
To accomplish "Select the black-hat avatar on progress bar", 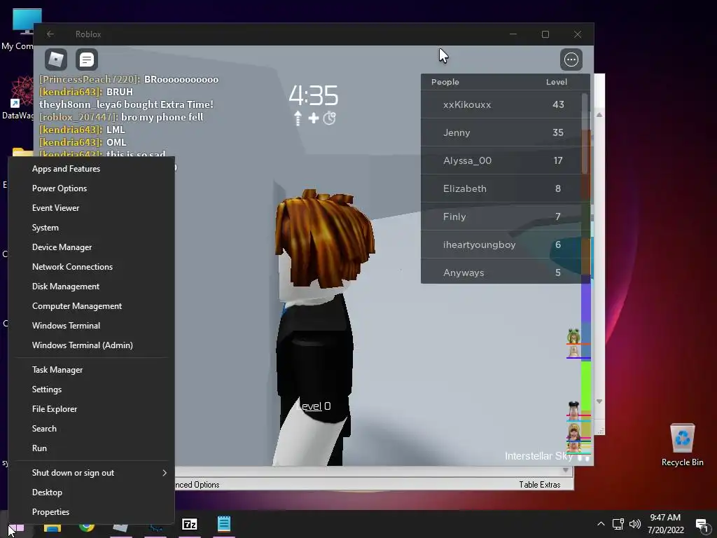I will click(573, 409).
